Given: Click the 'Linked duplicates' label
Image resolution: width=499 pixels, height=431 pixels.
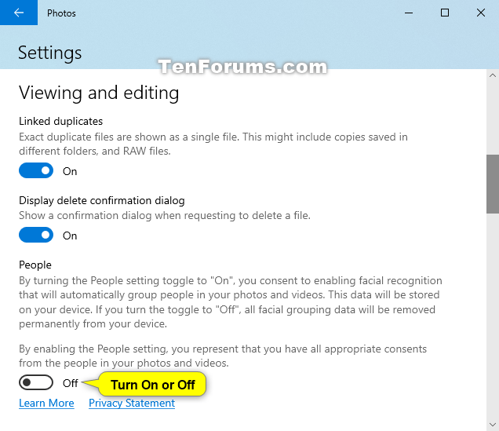Looking at the screenshot, I should click(x=60, y=121).
